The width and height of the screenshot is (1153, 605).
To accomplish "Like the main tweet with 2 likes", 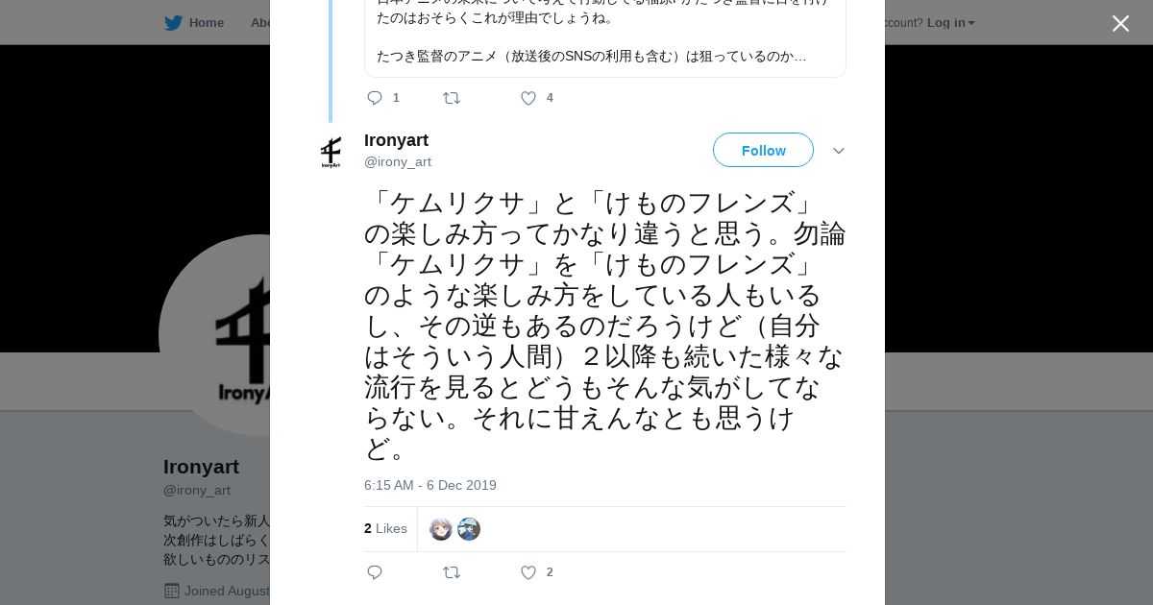I will (528, 572).
